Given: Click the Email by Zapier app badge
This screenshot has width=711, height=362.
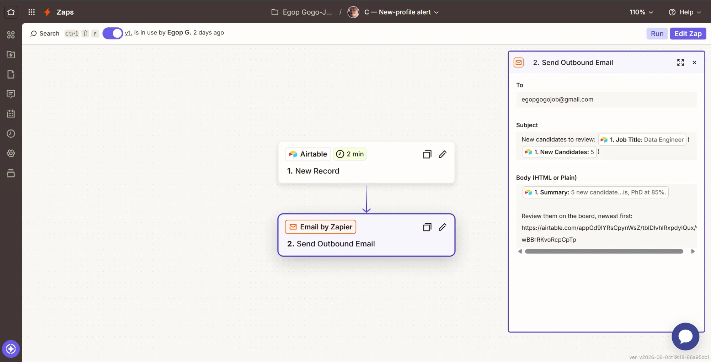Looking at the screenshot, I should click(x=320, y=227).
